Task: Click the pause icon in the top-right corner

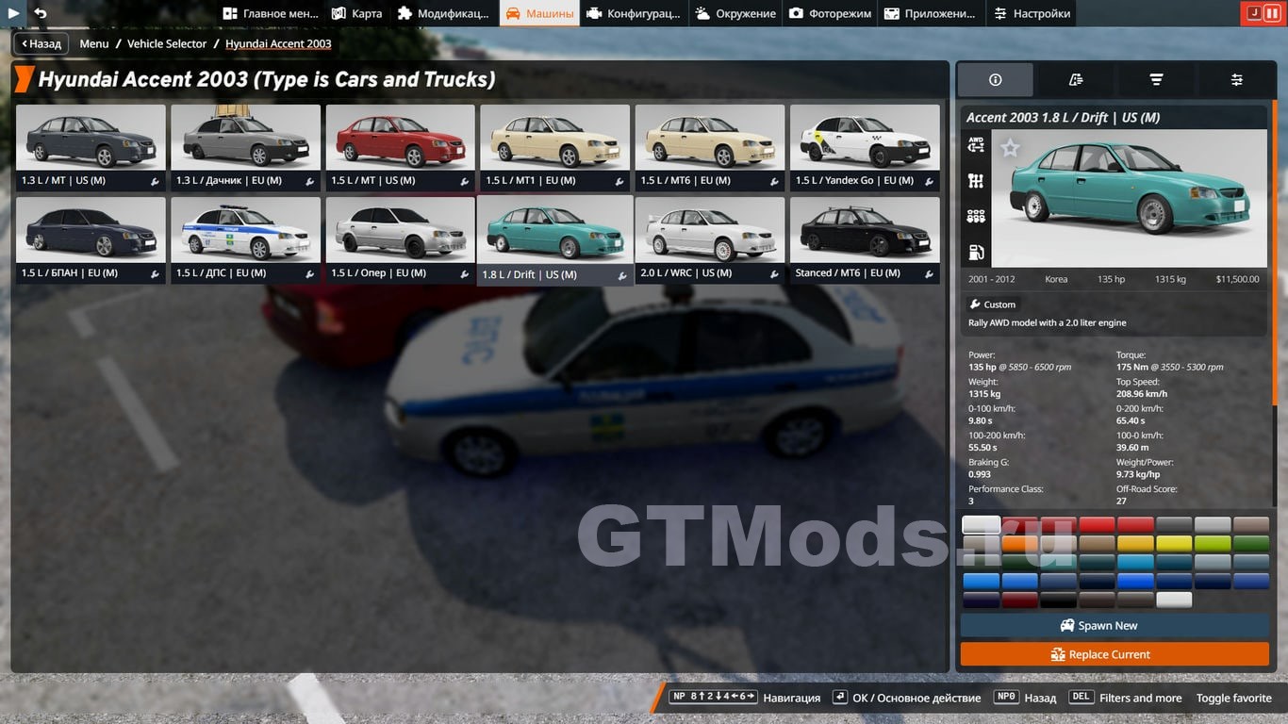Action: [1272, 13]
